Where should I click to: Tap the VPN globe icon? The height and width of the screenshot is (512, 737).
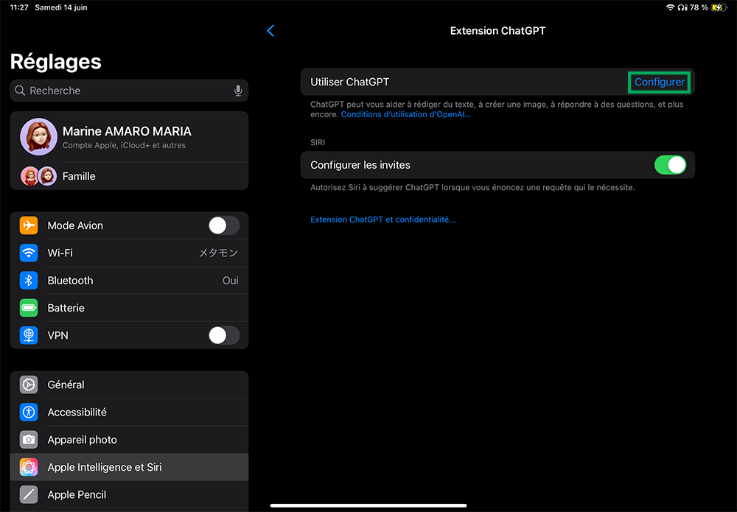(29, 335)
